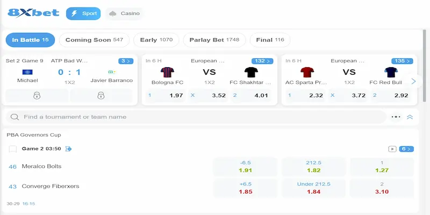Click the search magnifier icon
This screenshot has height=215, width=430.
[x=15, y=117]
